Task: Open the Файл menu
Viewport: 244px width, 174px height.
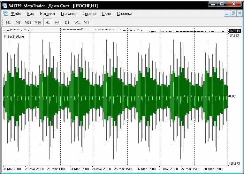Action: 16,14
